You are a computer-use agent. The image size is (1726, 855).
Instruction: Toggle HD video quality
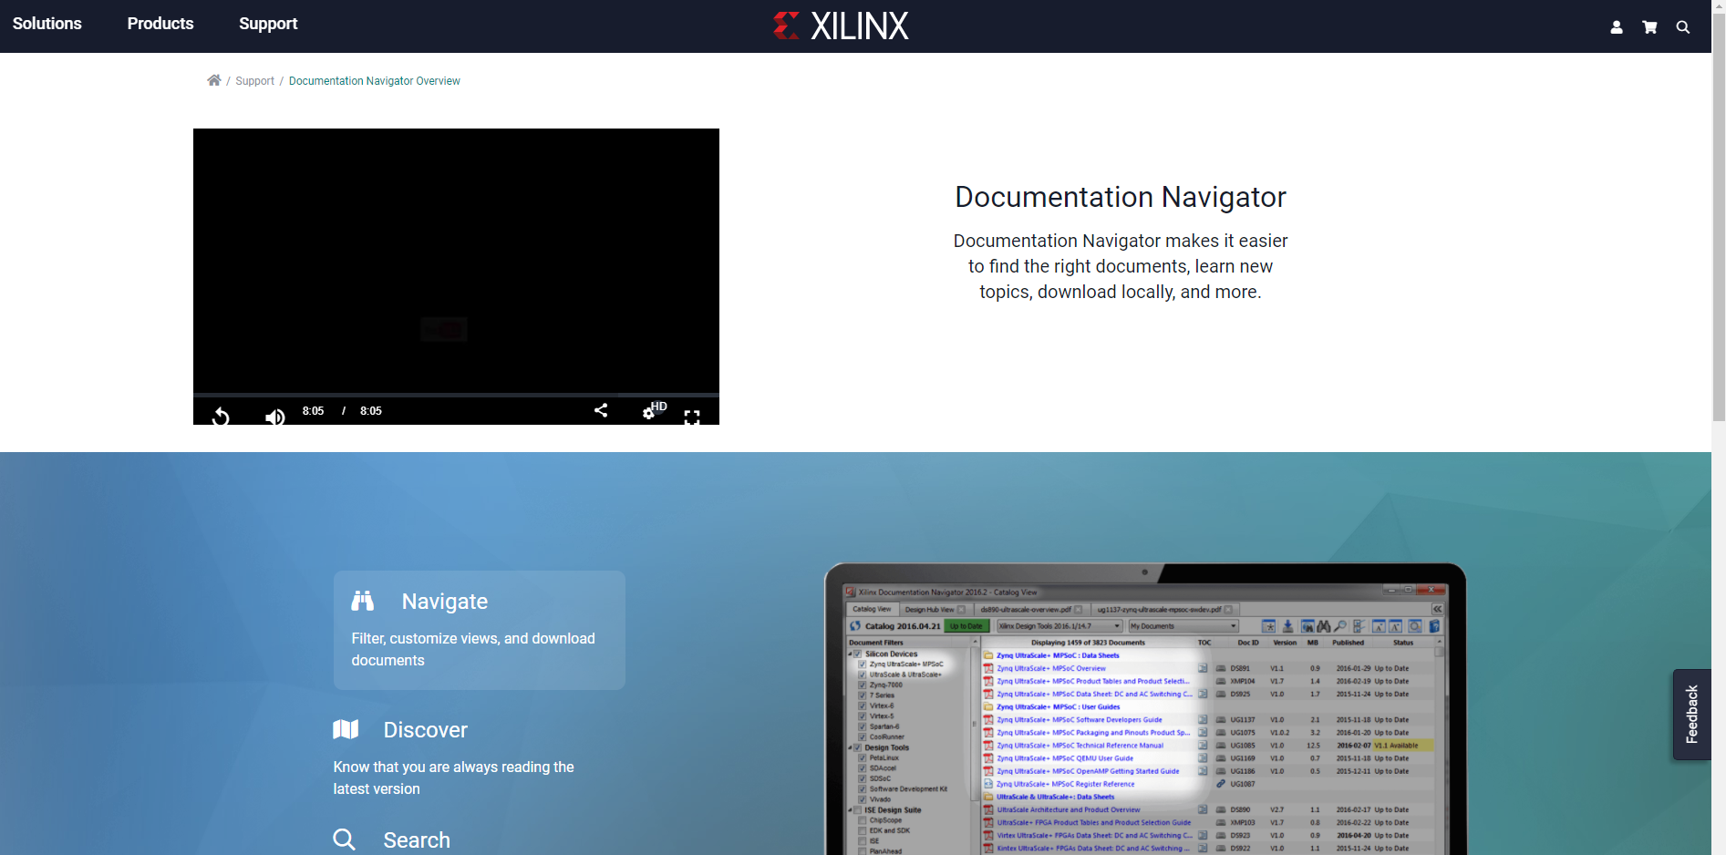coord(658,407)
